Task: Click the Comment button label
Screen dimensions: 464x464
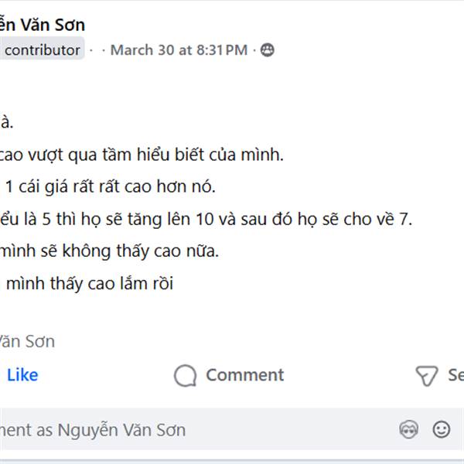Action: 244,375
